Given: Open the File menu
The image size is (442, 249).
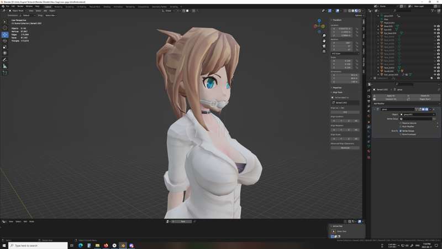Looking at the screenshot, I should pyautogui.click(x=8, y=6).
